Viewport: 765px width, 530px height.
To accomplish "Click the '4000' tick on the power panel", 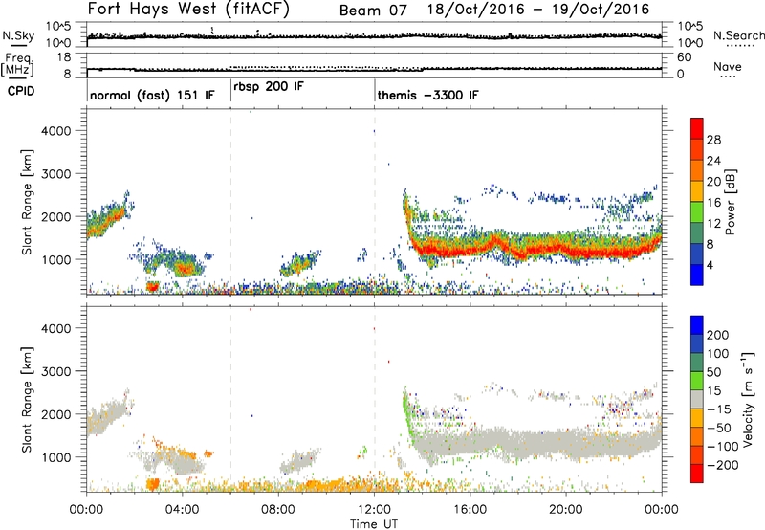I will tap(56, 130).
